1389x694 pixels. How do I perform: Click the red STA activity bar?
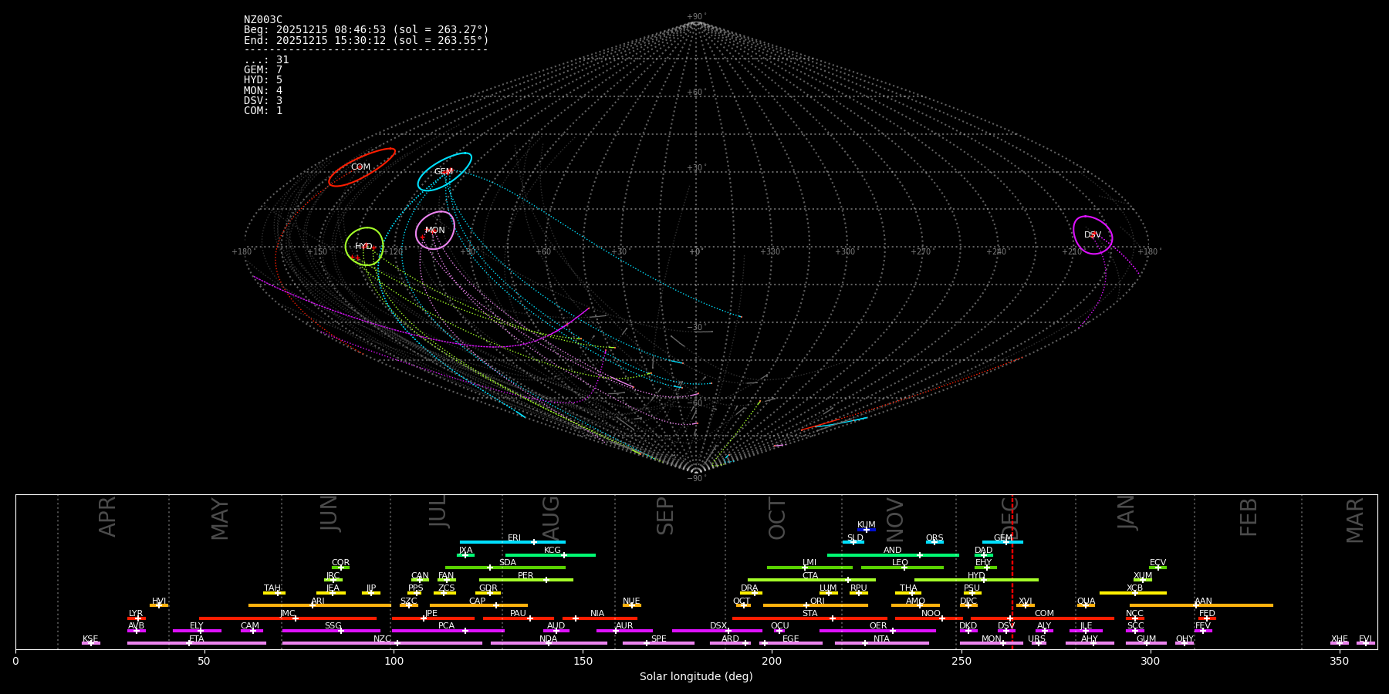(809, 618)
